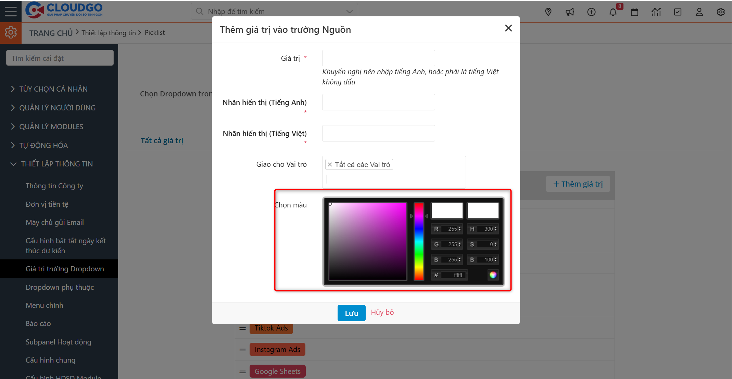Save the new value with the Lưu button
Screen dimensions: 732x379
351,313
